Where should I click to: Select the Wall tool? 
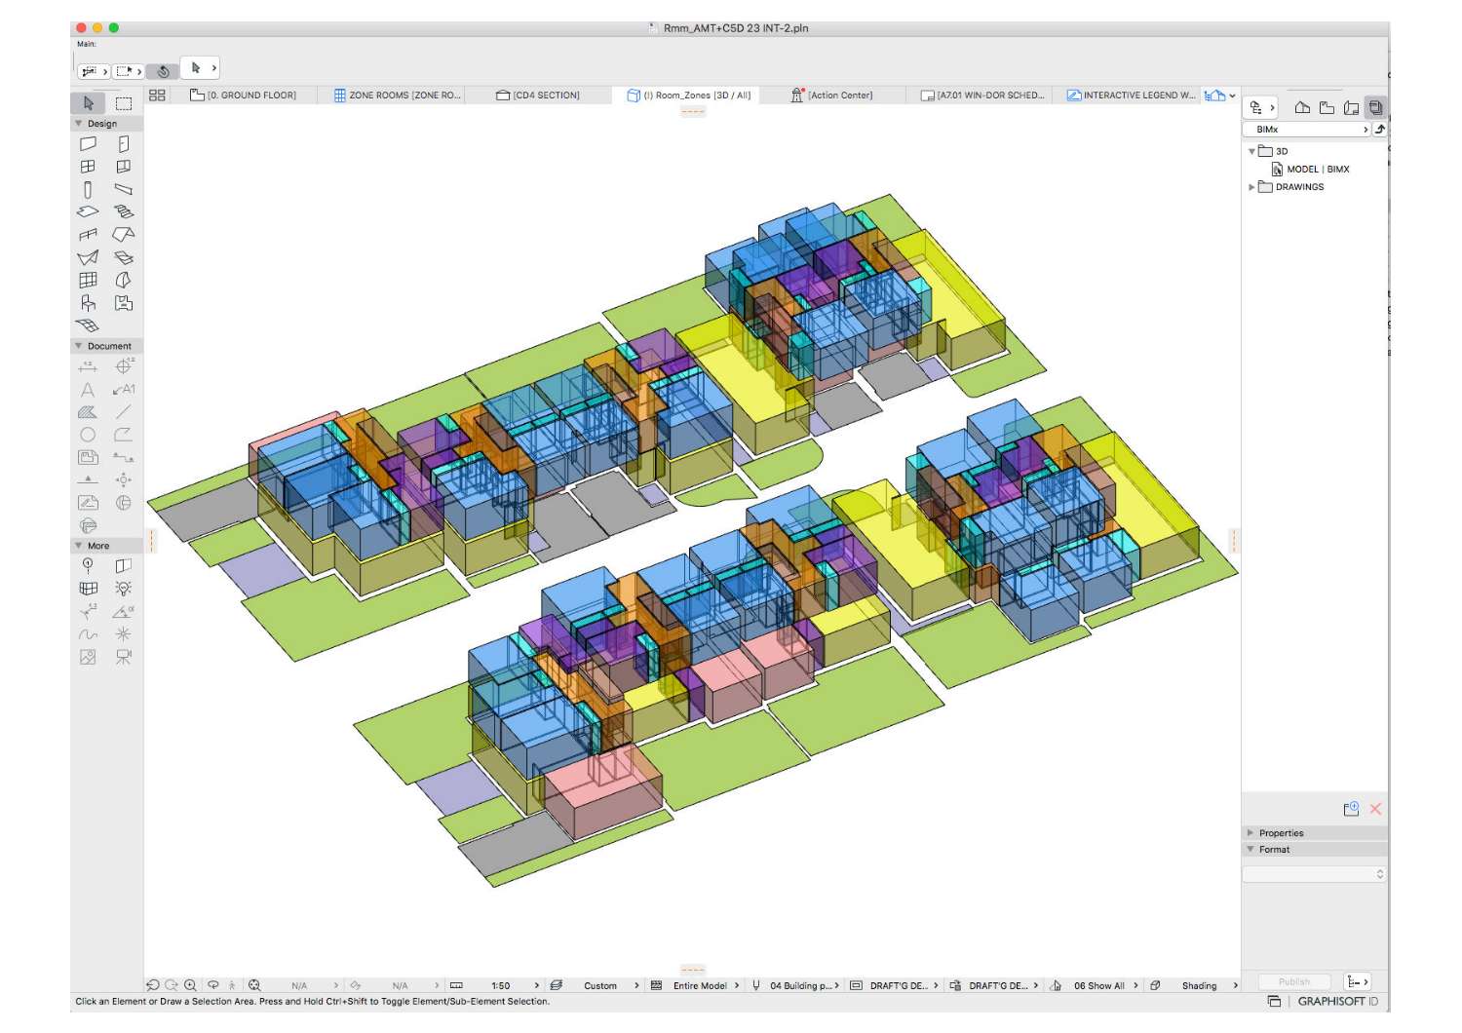88,142
